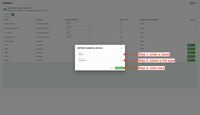This screenshot has height=115, width=200.
Task: Decrease Umbrella Policy coverage with down arrow
Action: pyautogui.click(x=90, y=38)
